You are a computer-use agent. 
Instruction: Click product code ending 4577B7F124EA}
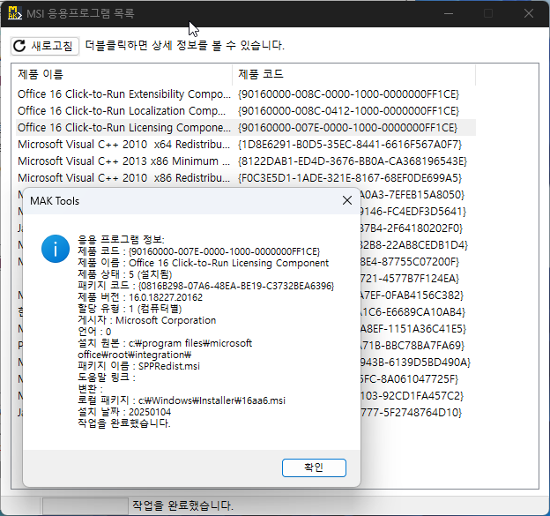[410, 279]
